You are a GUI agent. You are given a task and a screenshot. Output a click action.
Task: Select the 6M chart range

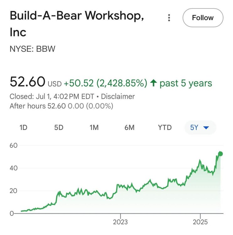click(x=129, y=128)
